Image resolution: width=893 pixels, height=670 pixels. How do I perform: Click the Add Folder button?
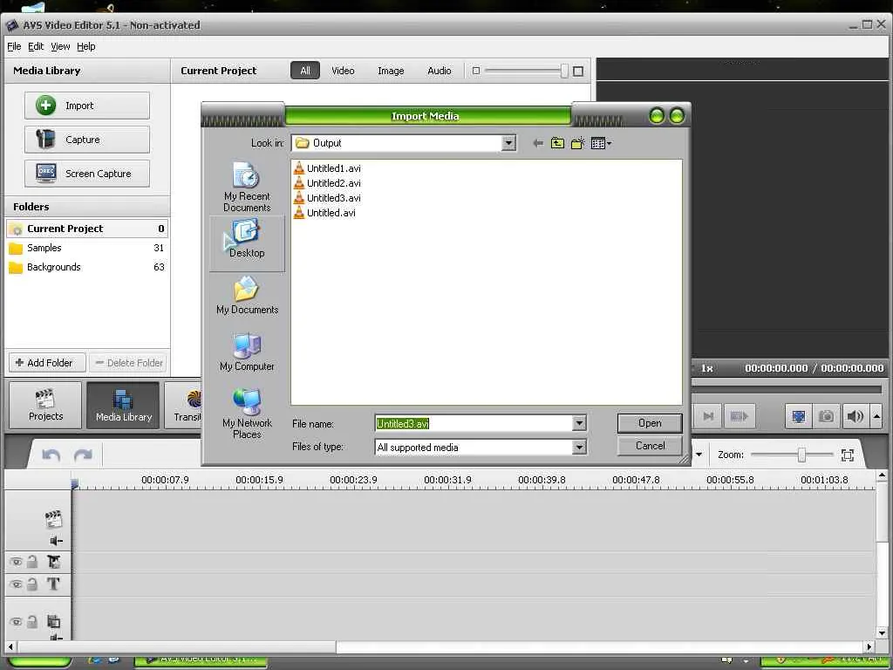47,363
